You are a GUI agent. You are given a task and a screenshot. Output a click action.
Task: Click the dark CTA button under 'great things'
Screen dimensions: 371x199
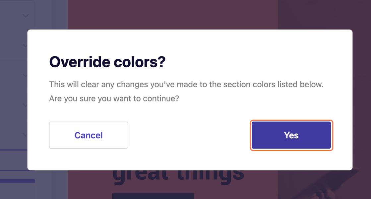click(x=153, y=196)
